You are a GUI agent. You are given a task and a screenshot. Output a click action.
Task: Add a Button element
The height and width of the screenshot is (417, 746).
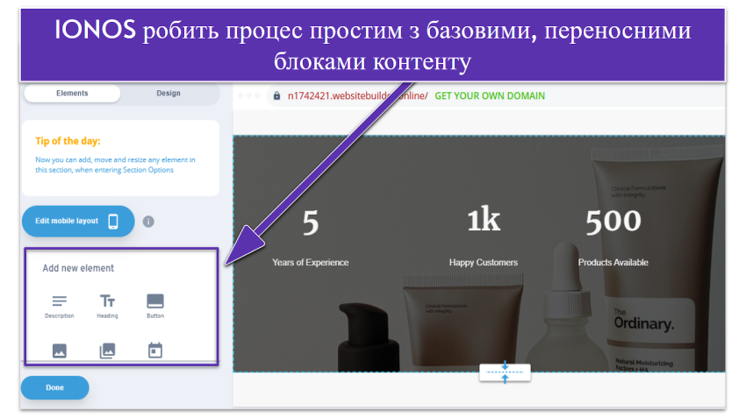click(x=155, y=307)
